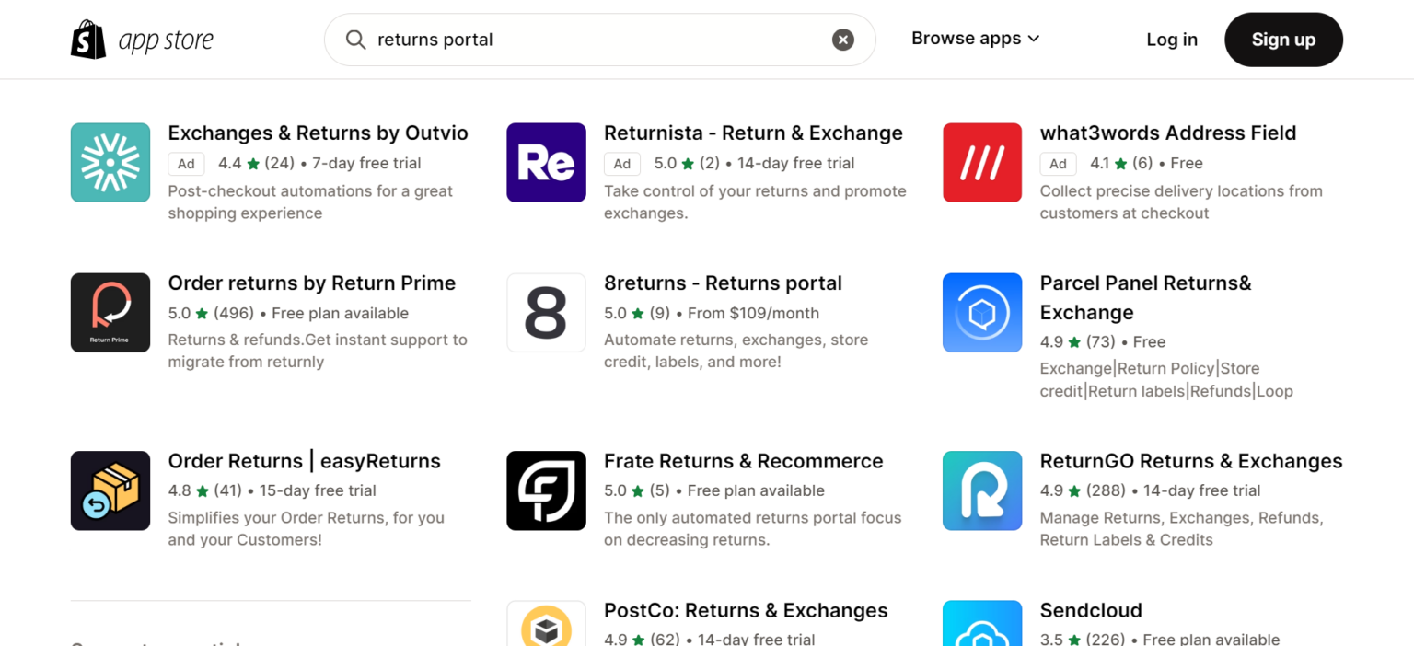Click the Shopify app store logo
Viewport: 1414px width, 646px height.
pyautogui.click(x=141, y=39)
